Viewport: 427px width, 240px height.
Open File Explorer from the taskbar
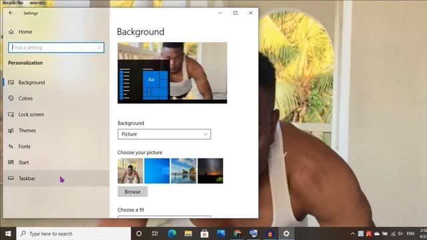point(188,233)
